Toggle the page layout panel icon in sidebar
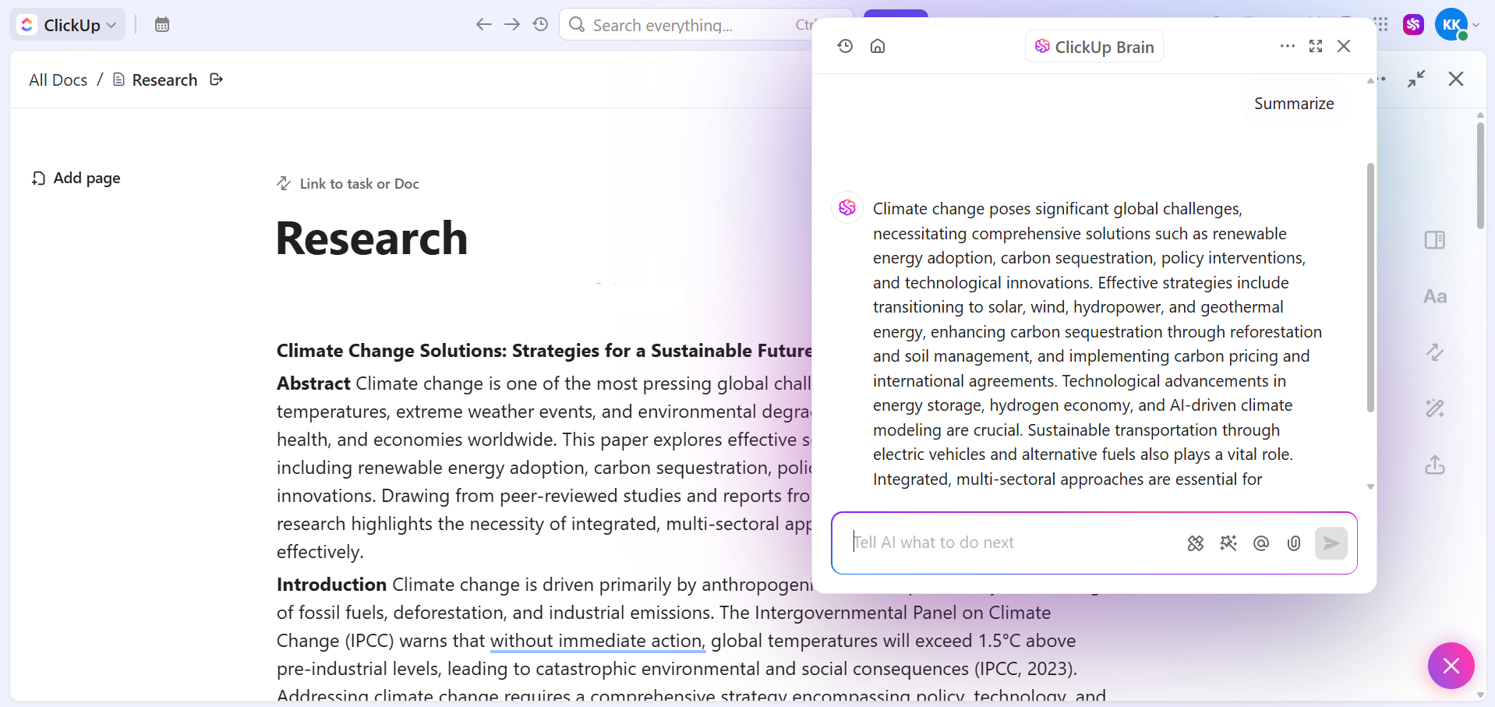Viewport: 1495px width, 707px height. [x=1435, y=240]
